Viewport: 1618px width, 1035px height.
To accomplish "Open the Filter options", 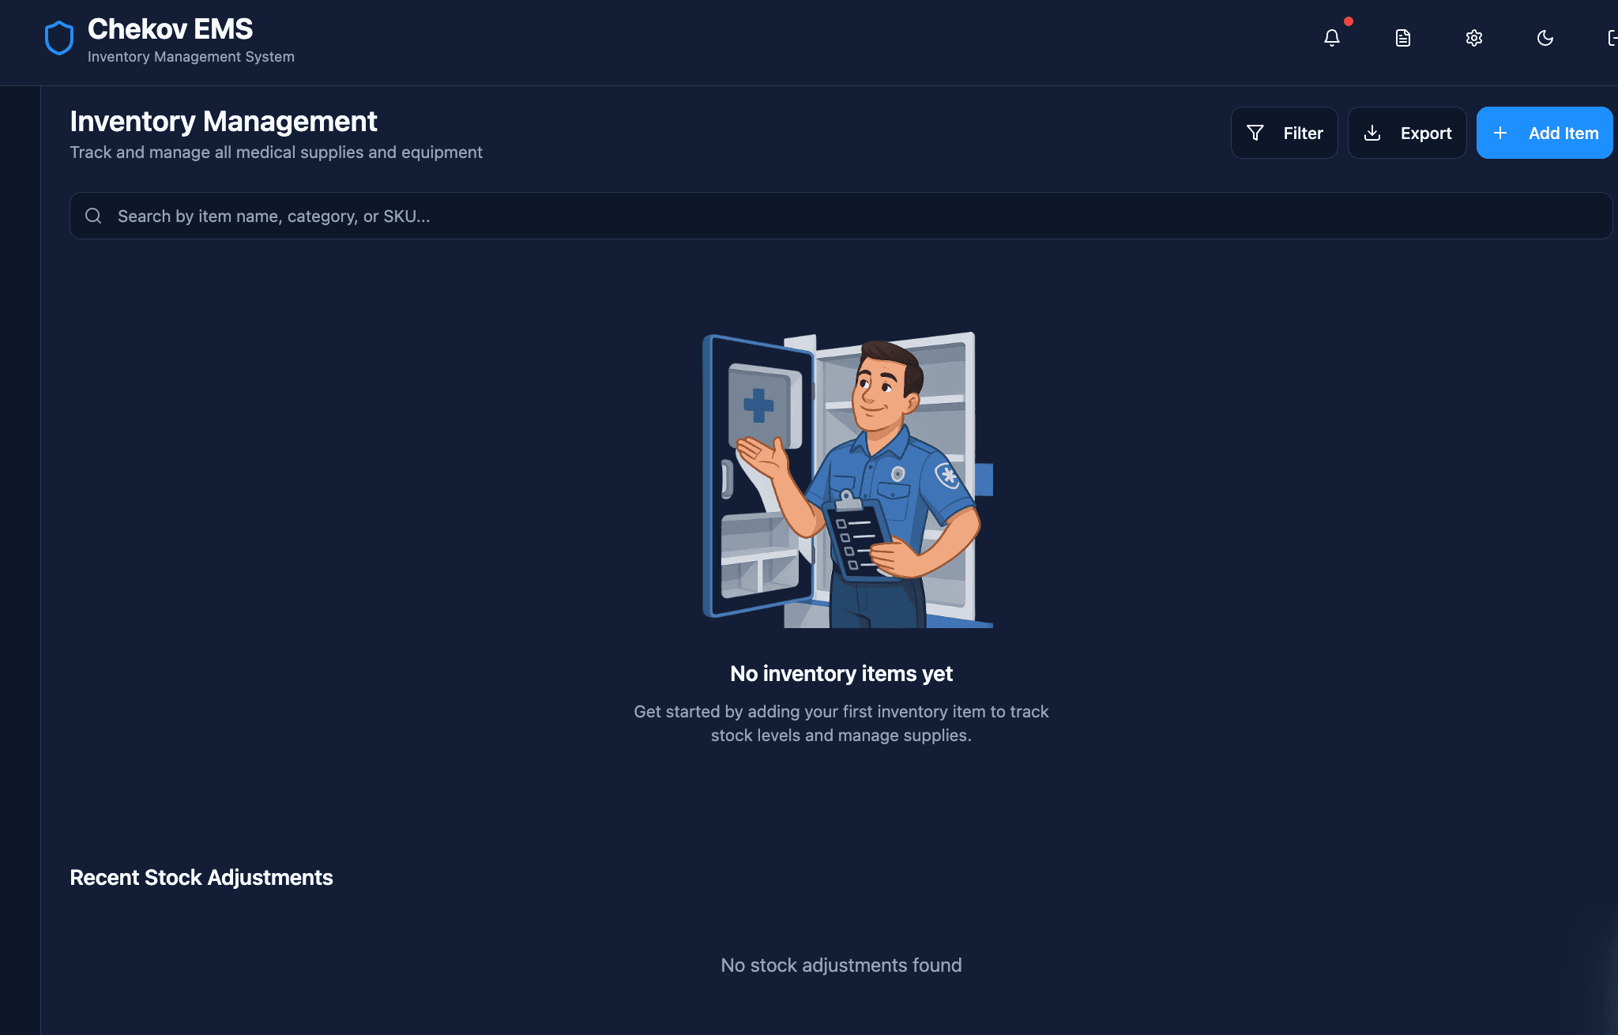I will tap(1285, 133).
